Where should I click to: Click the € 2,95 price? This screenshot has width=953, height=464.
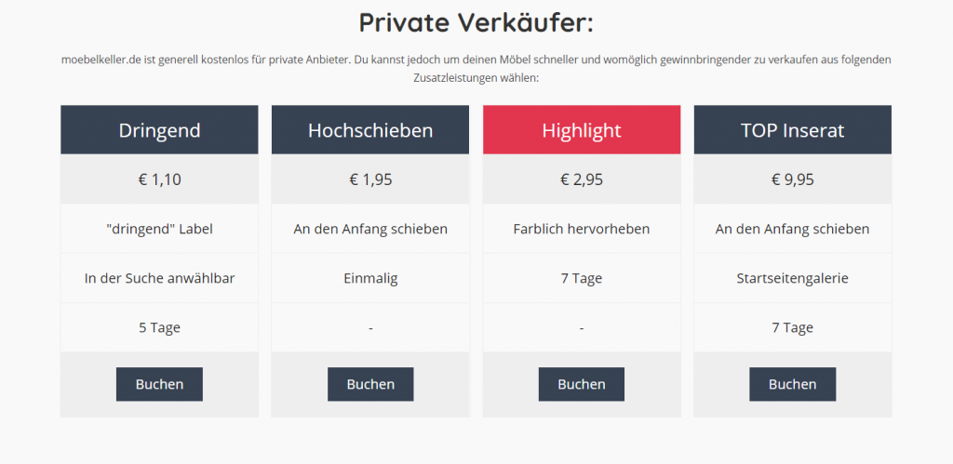tap(582, 179)
